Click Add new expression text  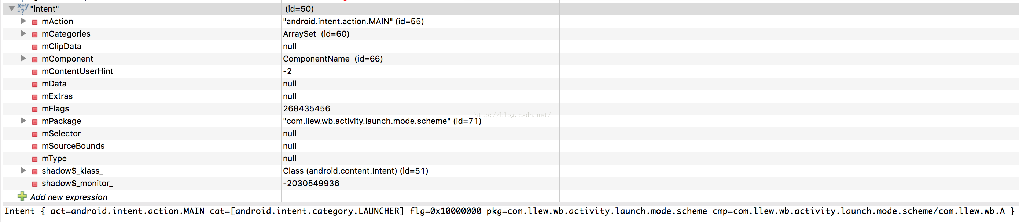[69, 197]
